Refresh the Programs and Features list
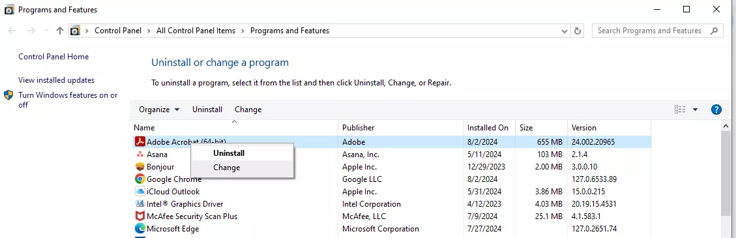The width and height of the screenshot is (736, 238). 578,31
